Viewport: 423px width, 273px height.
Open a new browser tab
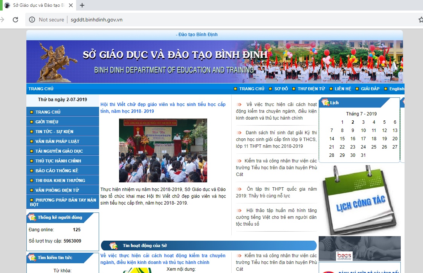(82, 6)
